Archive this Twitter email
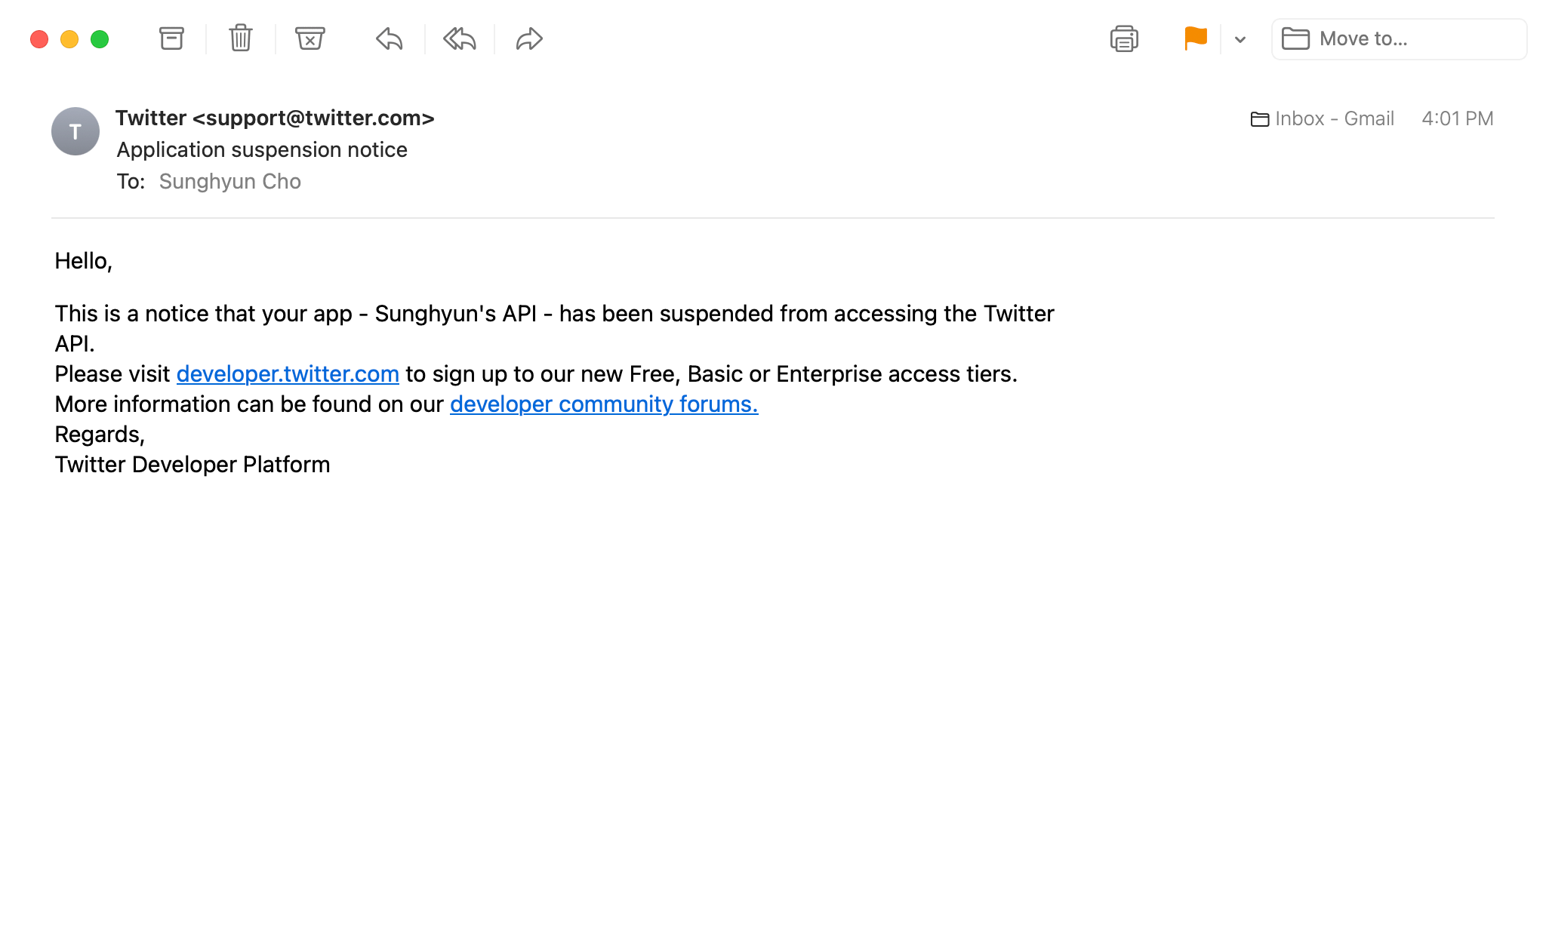The height and width of the screenshot is (946, 1546). (171, 38)
